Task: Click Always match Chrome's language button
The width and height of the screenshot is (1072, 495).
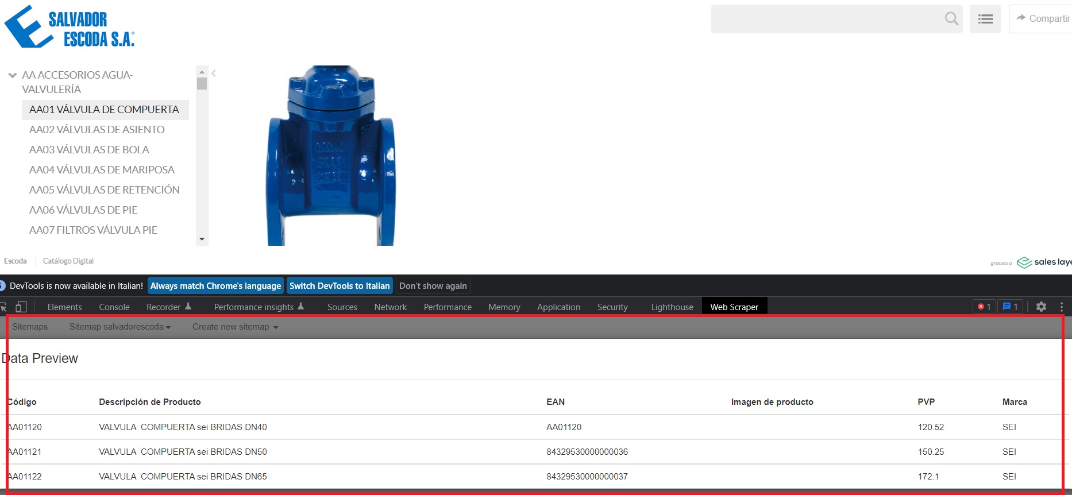Action: coord(215,286)
